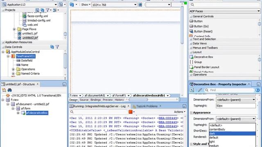Expand the Operations folder in Data Controls
Viewport: 262px width, 147px height.
13,69
